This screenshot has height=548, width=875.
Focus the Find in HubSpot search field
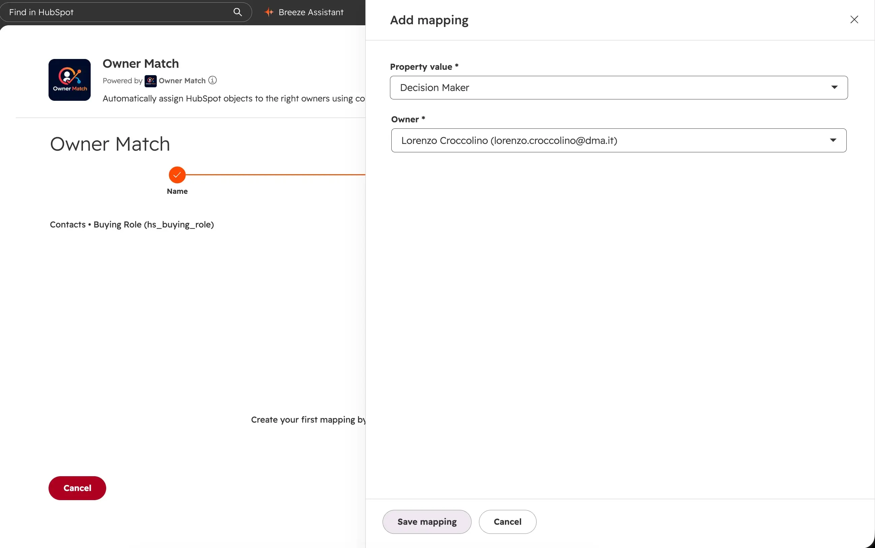pyautogui.click(x=126, y=12)
